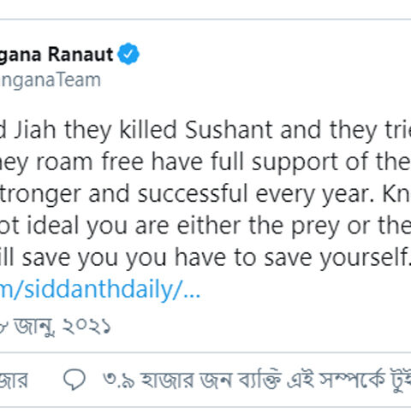Click the word "yourself" ending the tweet

coord(365,258)
